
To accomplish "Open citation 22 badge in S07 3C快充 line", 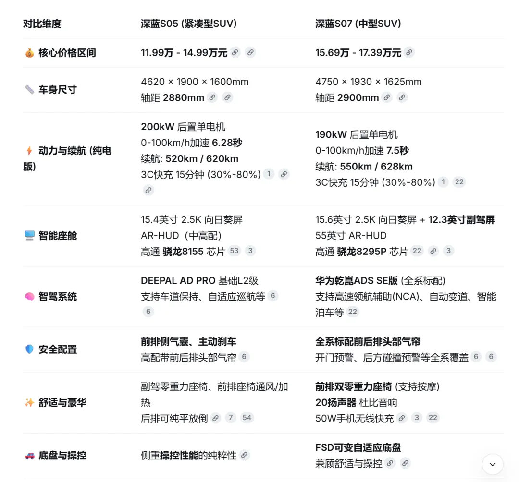I will (x=459, y=182).
